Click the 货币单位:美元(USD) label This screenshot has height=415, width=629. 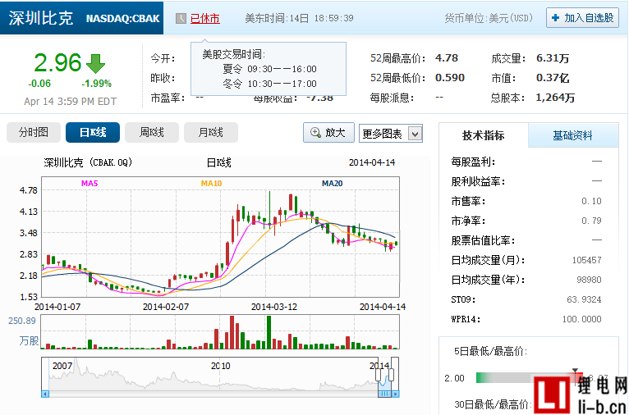point(489,18)
